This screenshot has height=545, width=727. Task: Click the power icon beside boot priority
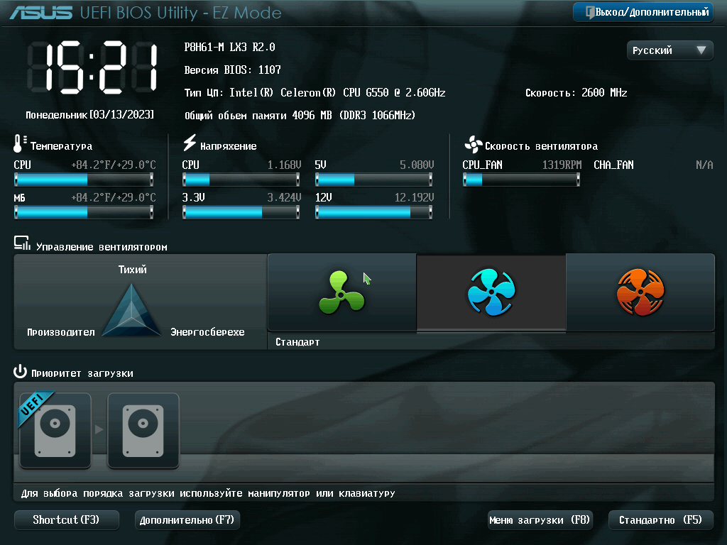coord(20,371)
